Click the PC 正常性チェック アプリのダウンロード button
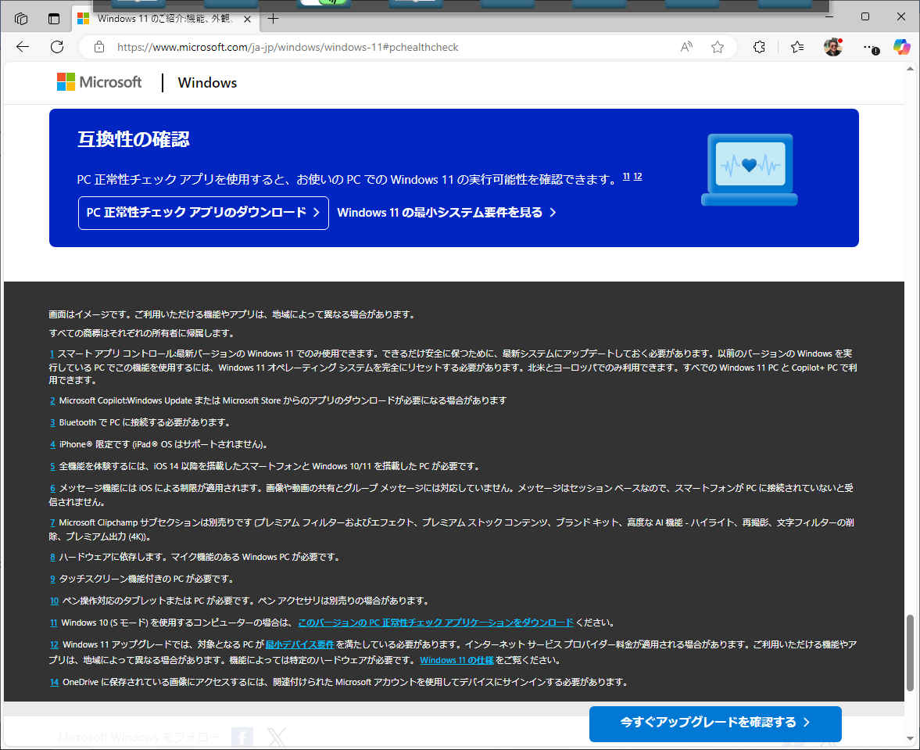 (203, 213)
